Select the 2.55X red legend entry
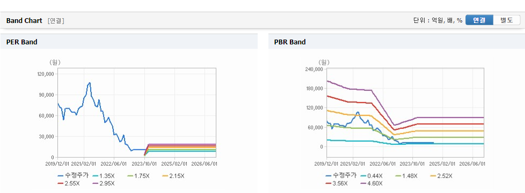 69,183
